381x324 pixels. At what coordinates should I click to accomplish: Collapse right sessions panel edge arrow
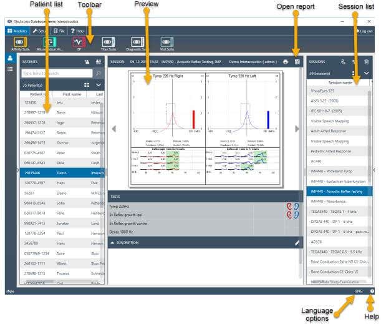(x=374, y=170)
